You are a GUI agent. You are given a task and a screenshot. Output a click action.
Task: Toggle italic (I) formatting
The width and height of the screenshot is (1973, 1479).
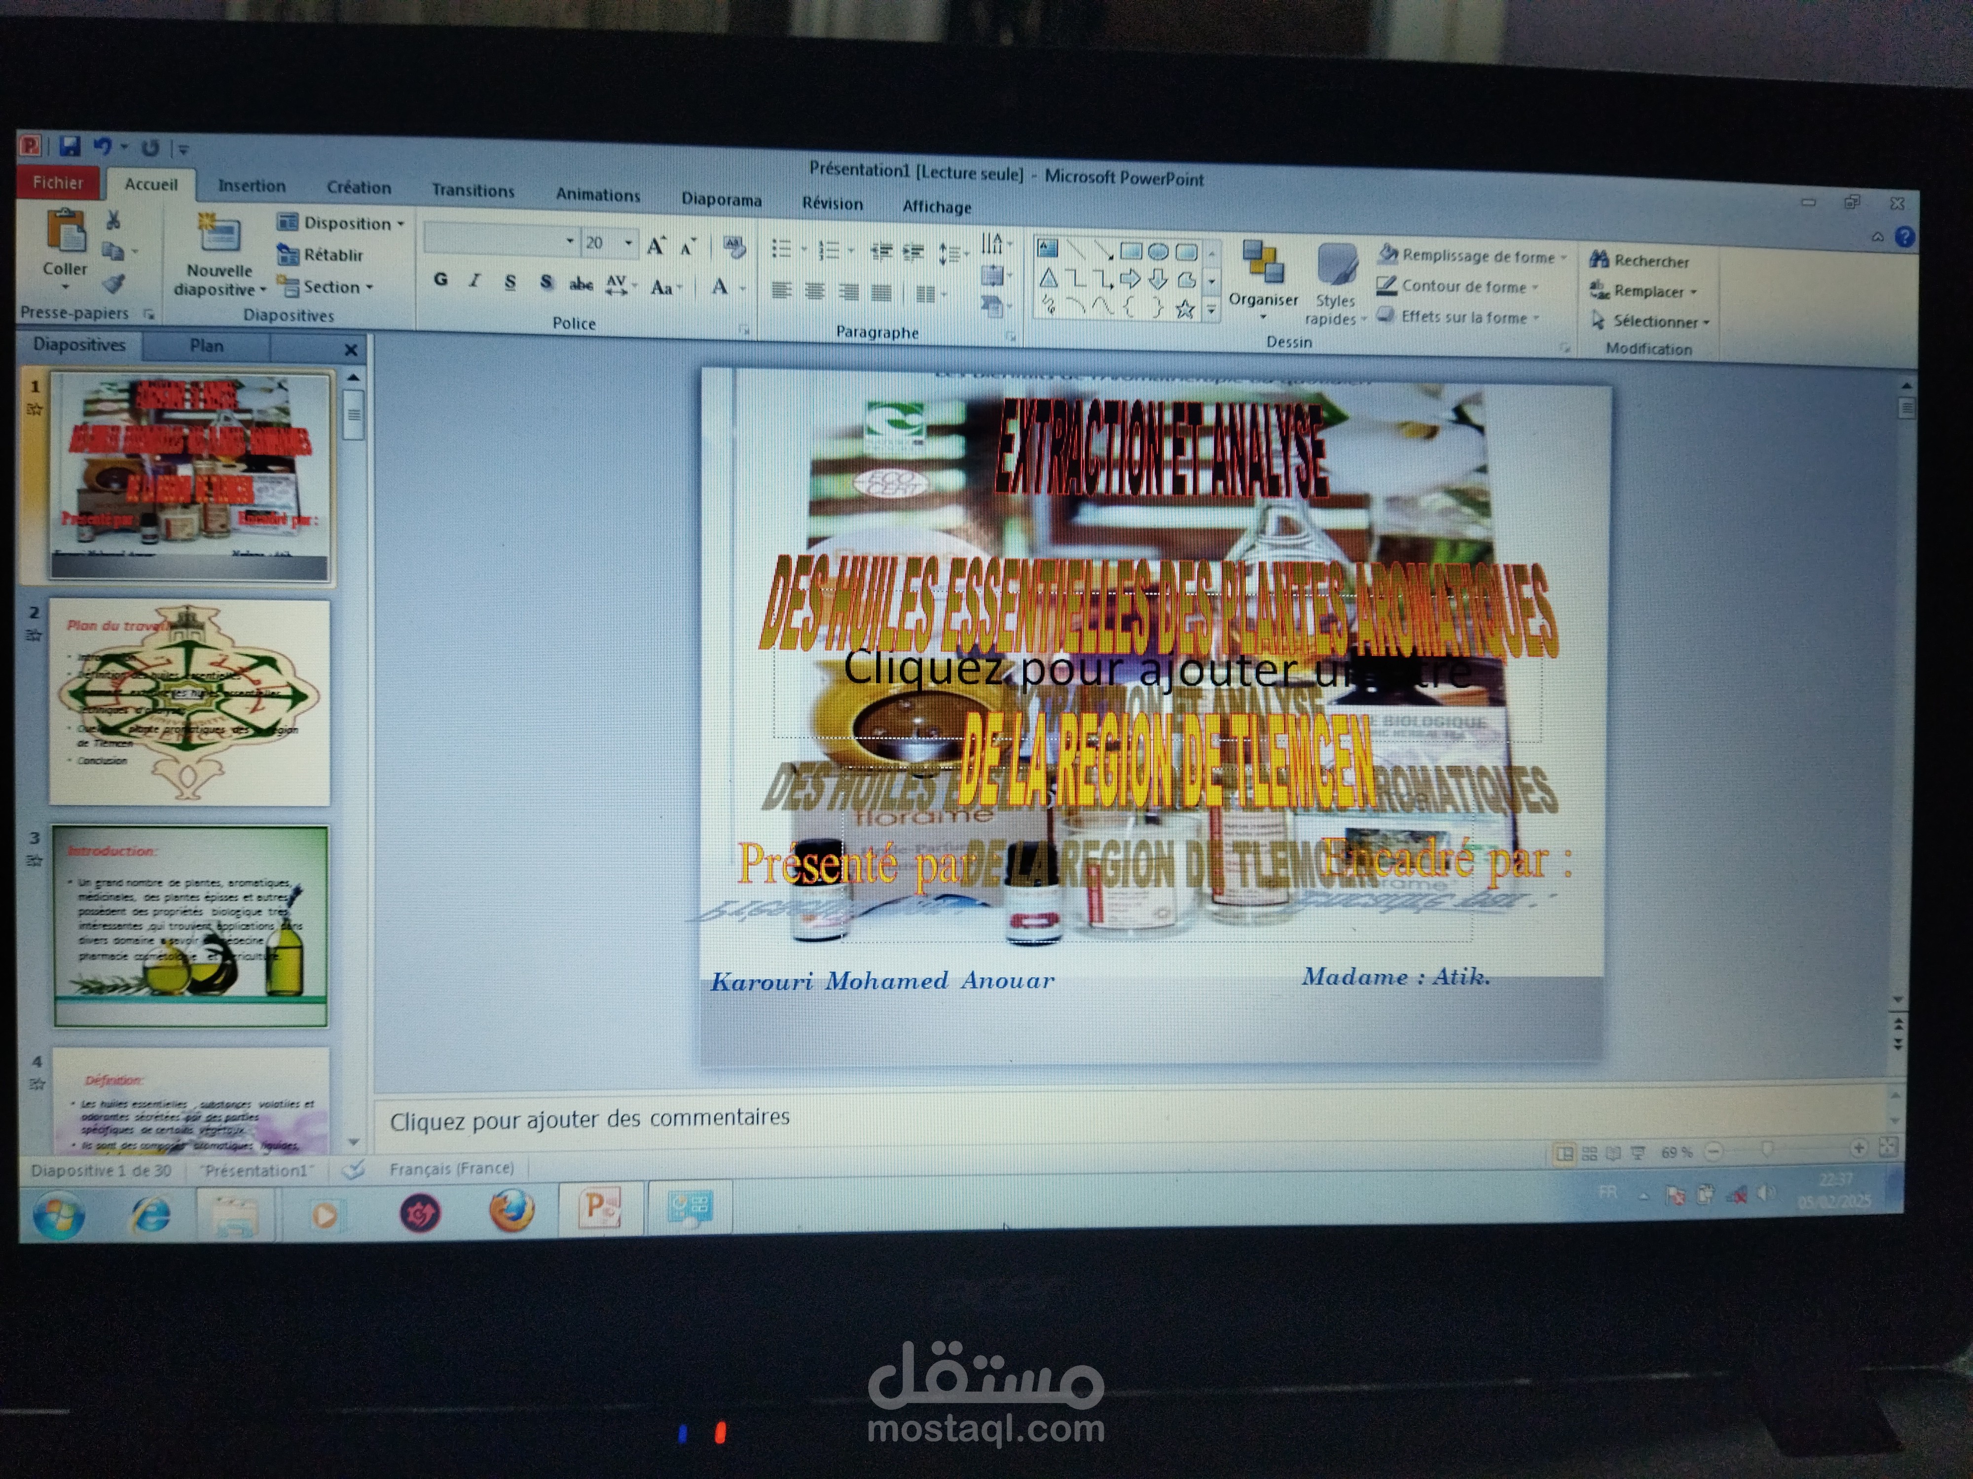[475, 281]
